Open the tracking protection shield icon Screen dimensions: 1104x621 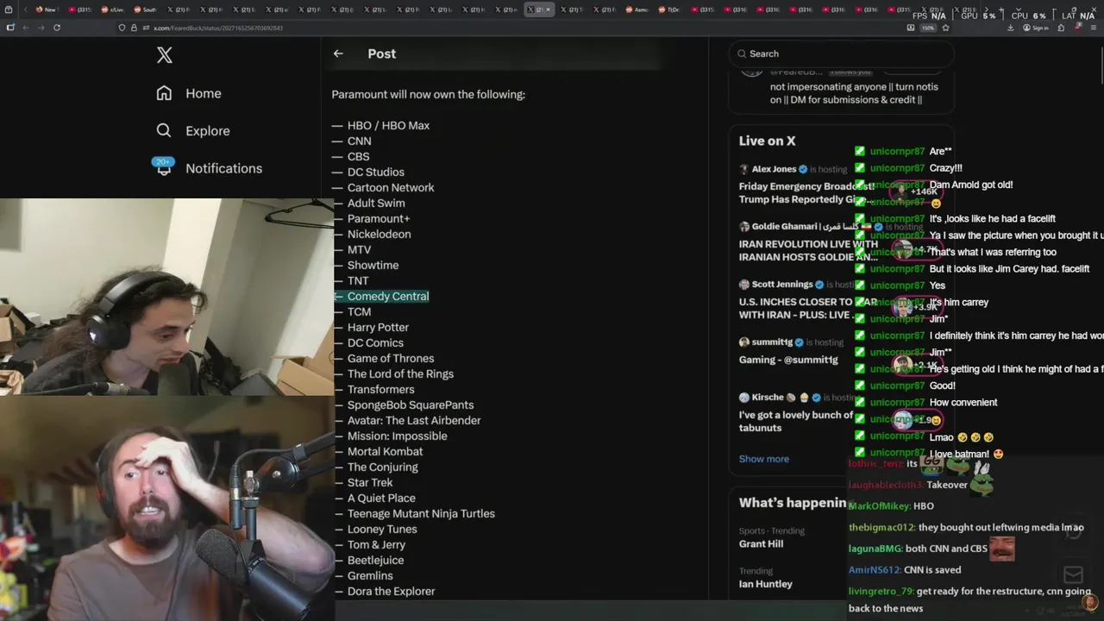(122, 28)
